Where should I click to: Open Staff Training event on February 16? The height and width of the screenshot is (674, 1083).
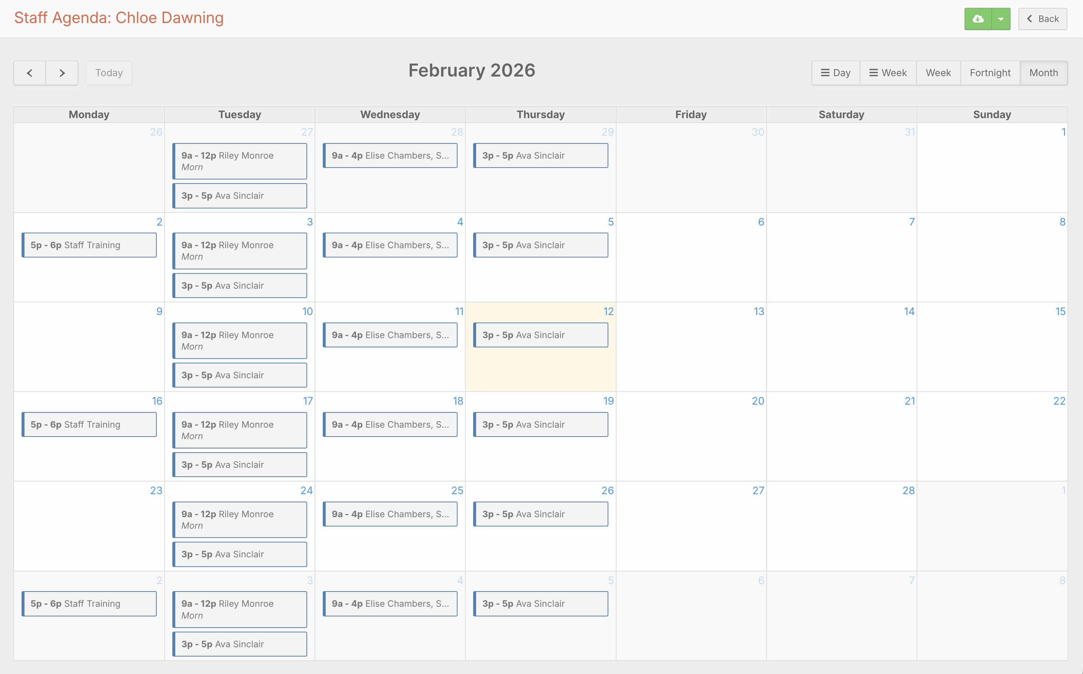pos(89,424)
